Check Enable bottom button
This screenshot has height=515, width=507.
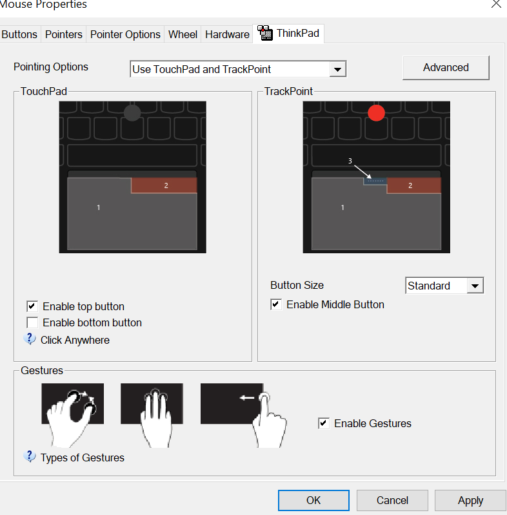(x=32, y=322)
